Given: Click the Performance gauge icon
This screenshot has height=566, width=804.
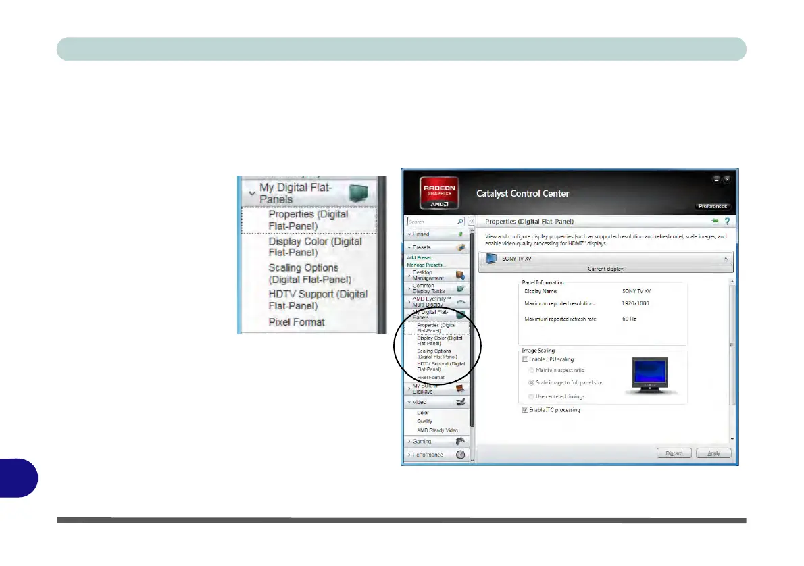Looking at the screenshot, I should 461,455.
